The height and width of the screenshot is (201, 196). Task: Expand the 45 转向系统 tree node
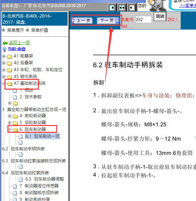point(4,77)
